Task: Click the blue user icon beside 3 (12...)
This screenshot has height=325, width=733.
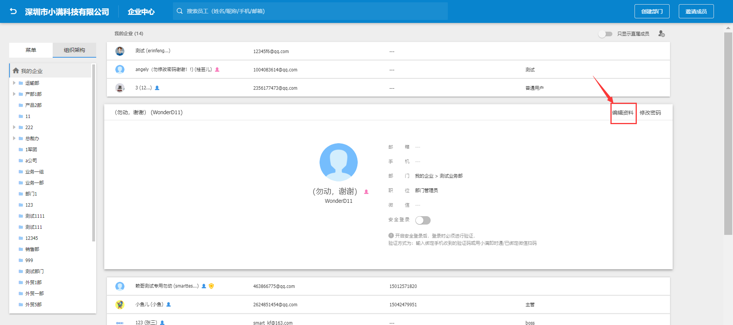Action: tap(157, 88)
